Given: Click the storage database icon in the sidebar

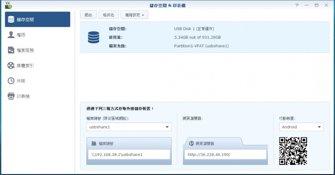Looking at the screenshot, I should coord(11,19).
